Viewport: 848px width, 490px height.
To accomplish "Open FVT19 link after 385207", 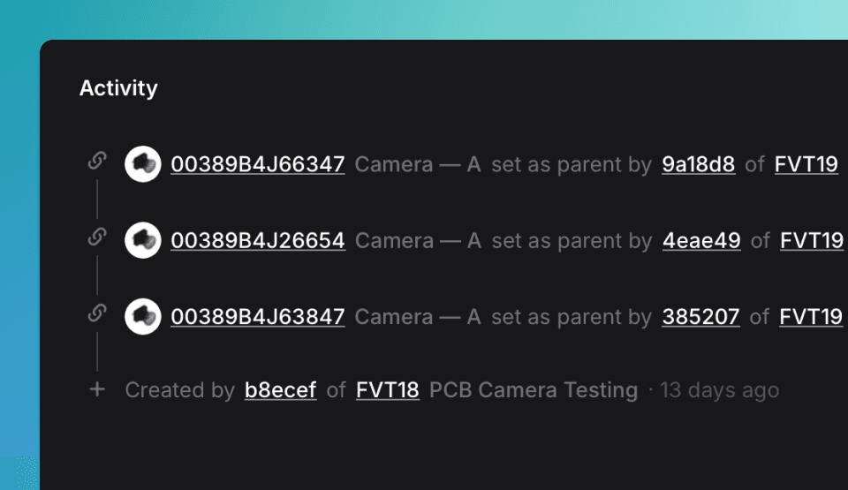I will [810, 317].
